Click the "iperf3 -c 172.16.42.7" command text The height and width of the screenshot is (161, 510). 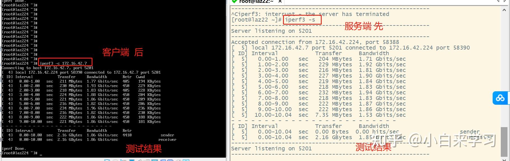click(x=63, y=63)
